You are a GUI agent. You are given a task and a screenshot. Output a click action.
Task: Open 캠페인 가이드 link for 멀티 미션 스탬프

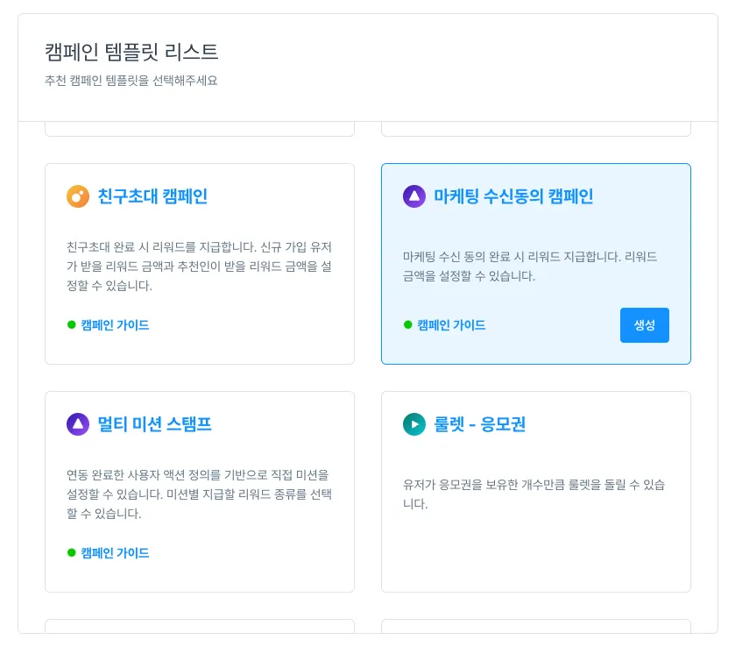(x=115, y=553)
